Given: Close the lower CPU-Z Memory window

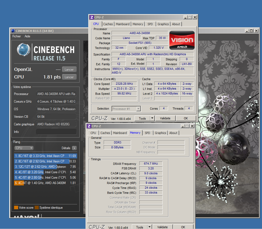Looking at the screenshot, I should click(x=192, y=126).
